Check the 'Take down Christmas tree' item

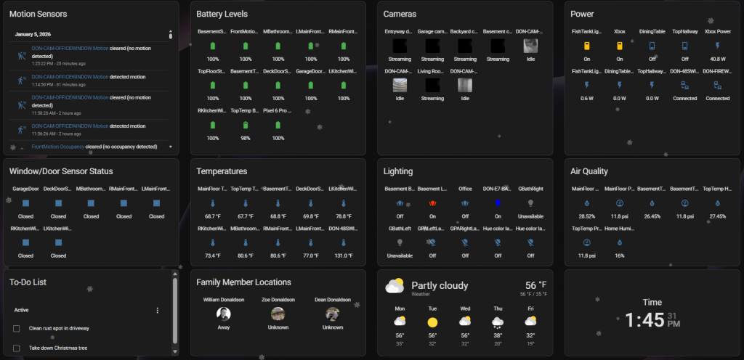[x=17, y=348]
